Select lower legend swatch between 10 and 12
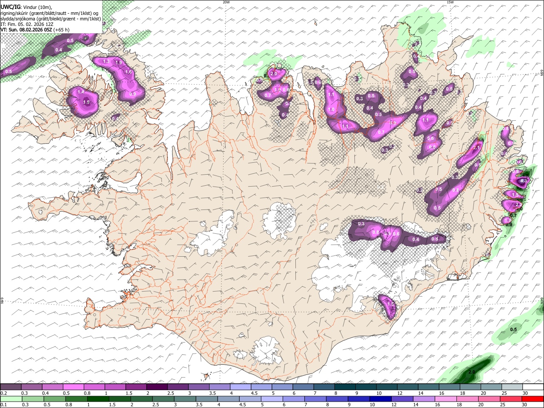This screenshot has height=408, width=544. pyautogui.click(x=381, y=399)
